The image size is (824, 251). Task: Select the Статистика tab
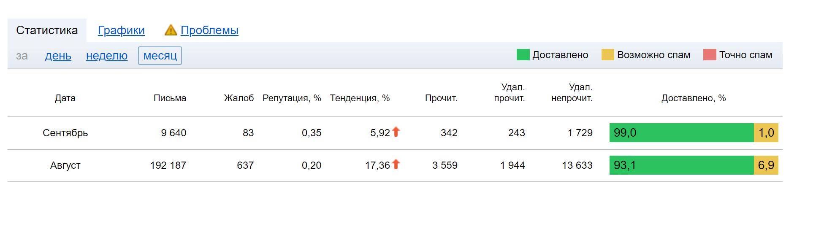47,30
